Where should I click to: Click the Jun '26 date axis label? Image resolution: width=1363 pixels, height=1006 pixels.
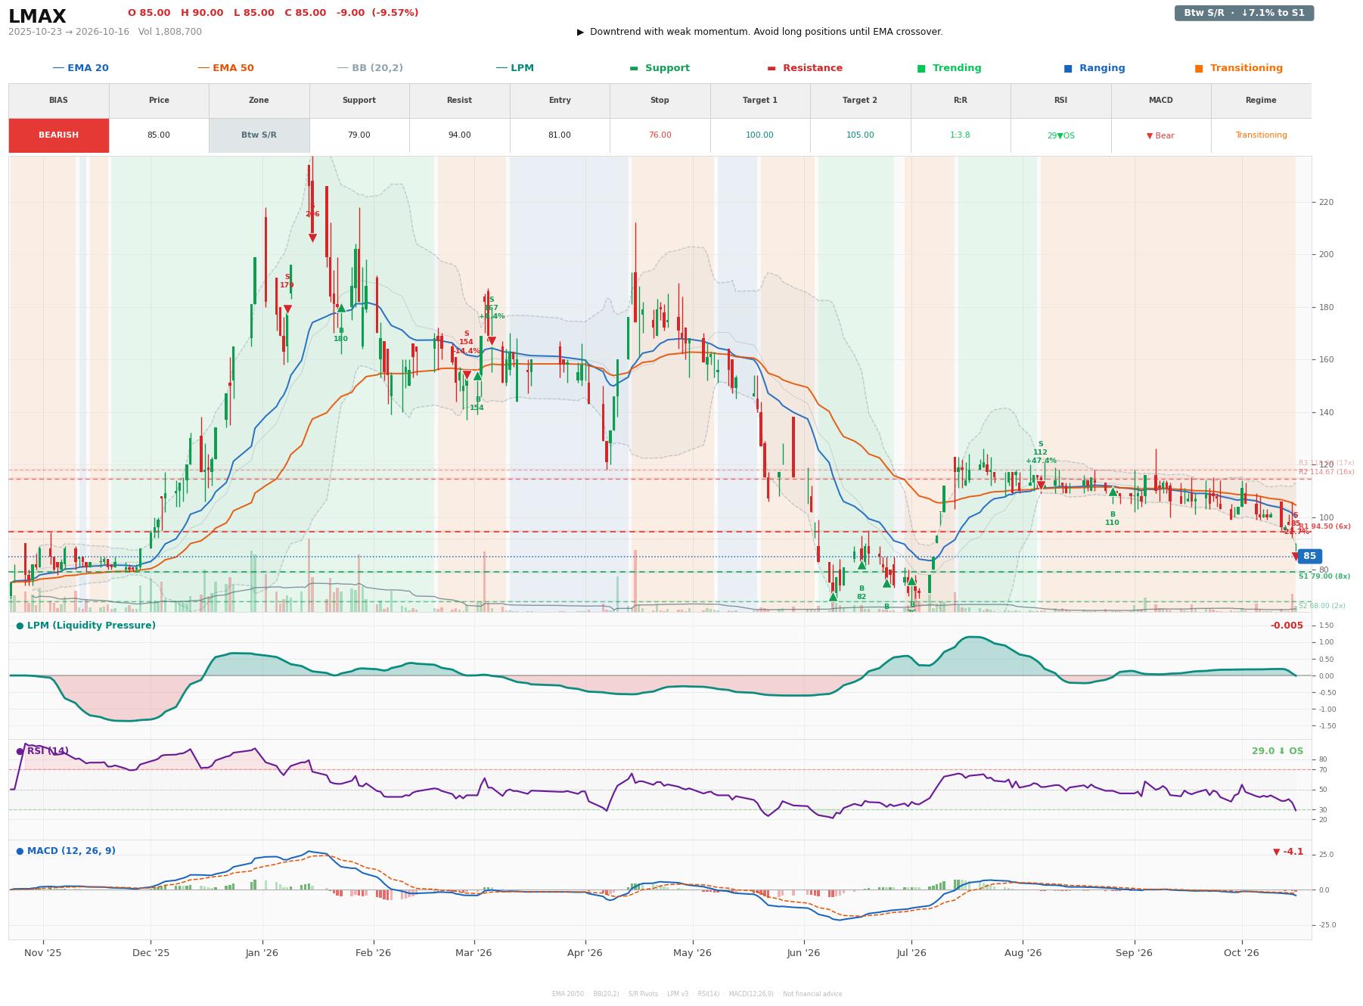coord(803,953)
